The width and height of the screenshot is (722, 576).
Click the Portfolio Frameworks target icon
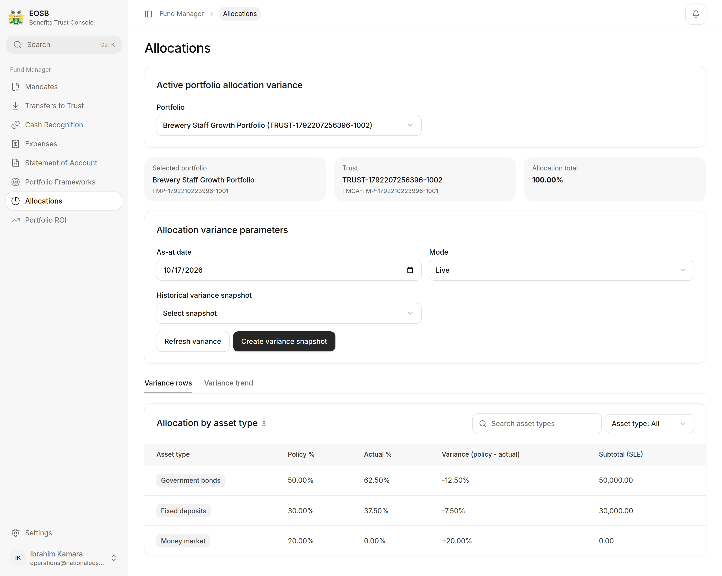tap(15, 182)
